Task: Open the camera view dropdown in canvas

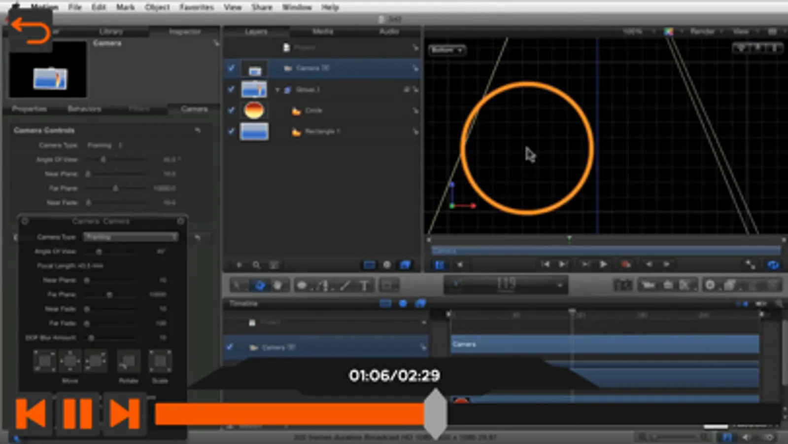Action: [446, 50]
